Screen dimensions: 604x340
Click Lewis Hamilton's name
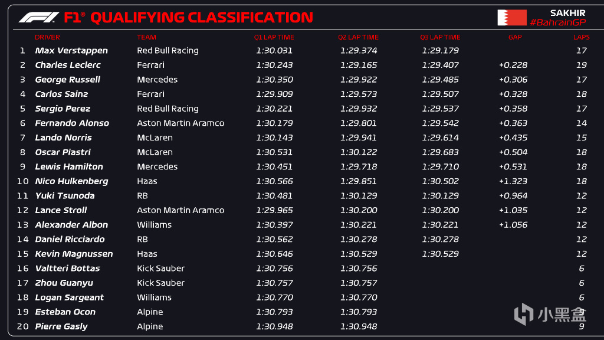(69, 167)
